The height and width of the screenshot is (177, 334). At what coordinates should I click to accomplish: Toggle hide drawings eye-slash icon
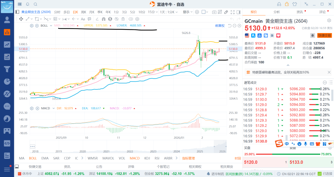click(x=117, y=19)
